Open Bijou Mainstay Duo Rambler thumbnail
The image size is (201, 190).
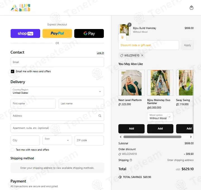(160, 83)
